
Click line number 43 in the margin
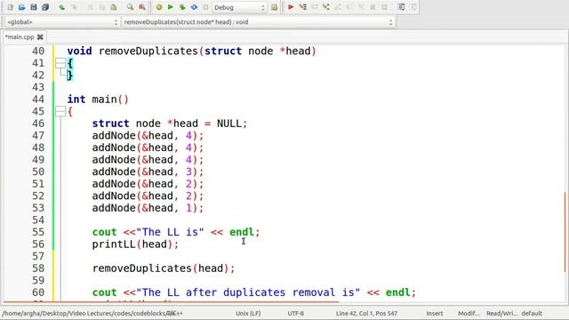click(x=38, y=87)
